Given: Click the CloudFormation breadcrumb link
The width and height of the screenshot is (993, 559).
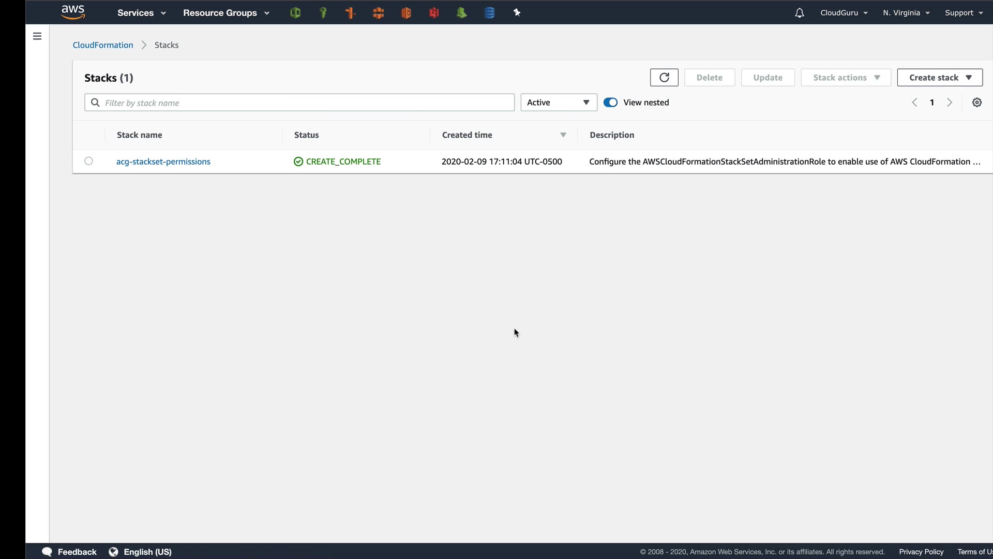Looking at the screenshot, I should coord(103,45).
